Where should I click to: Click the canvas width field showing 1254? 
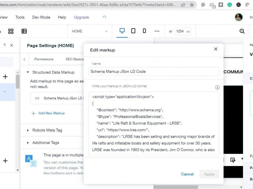[x=183, y=31]
